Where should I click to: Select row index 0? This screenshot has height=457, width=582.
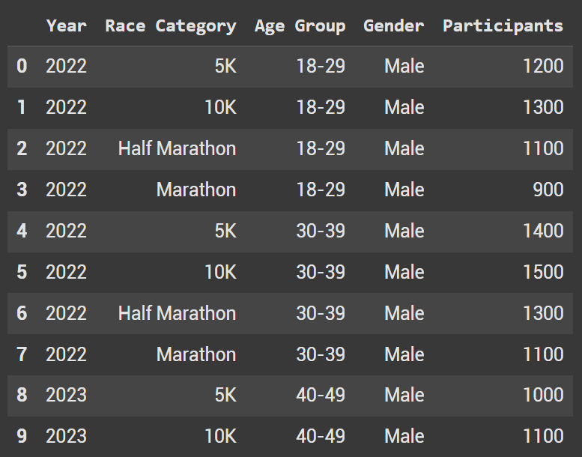pos(22,66)
